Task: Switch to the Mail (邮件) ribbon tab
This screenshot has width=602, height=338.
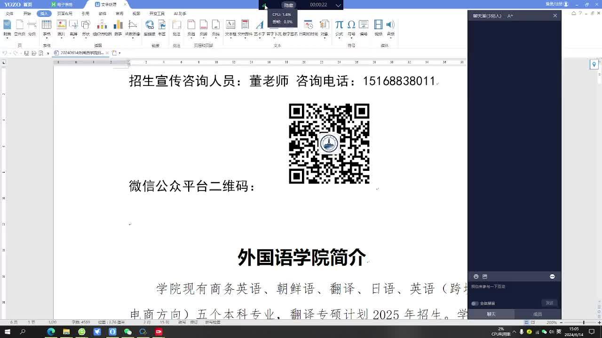Action: (x=103, y=14)
